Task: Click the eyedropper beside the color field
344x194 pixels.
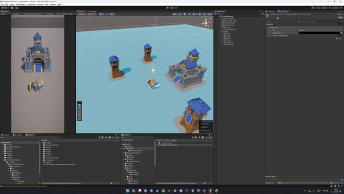Action: pyautogui.click(x=341, y=33)
